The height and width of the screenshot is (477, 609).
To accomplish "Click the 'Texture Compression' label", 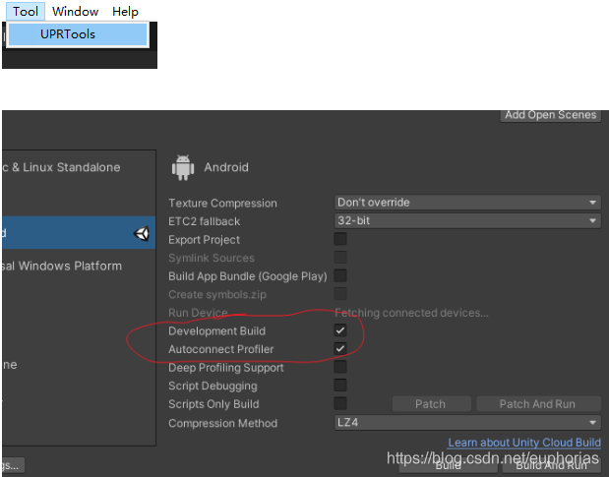I will coord(222,203).
